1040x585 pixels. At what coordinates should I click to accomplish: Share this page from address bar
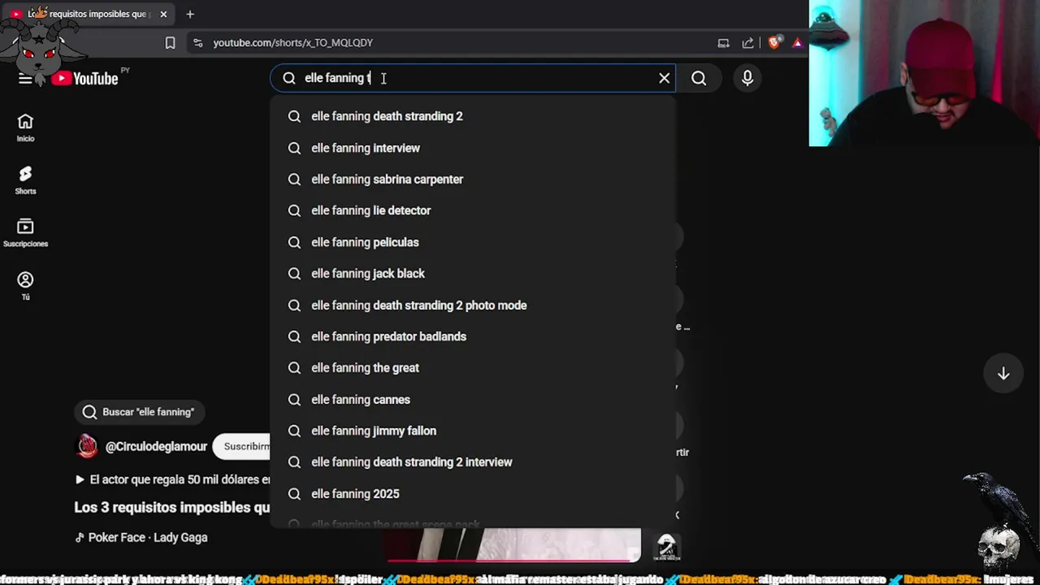(x=747, y=43)
